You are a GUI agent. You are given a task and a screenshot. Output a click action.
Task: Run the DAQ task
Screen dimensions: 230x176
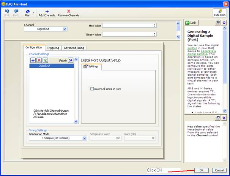pyautogui.click(x=28, y=13)
